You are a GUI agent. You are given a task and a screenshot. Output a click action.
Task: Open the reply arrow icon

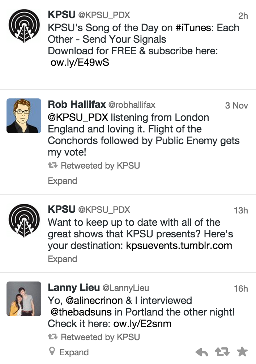pyautogui.click(x=202, y=351)
